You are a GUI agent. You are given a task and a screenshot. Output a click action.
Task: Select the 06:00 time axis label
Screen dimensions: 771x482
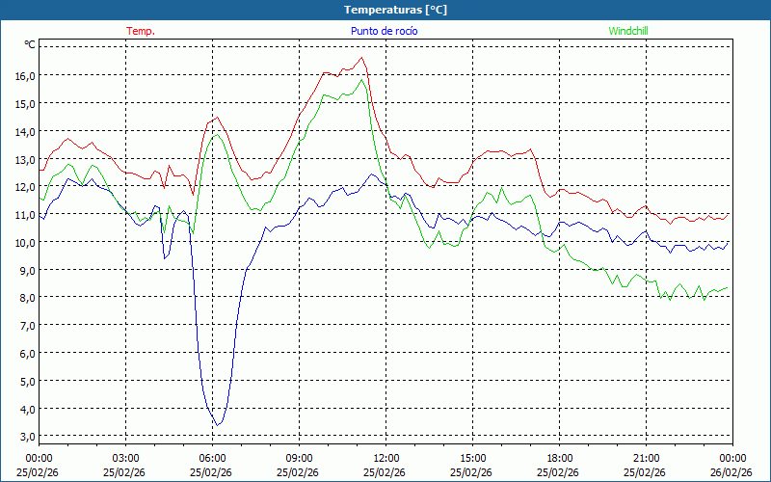click(213, 458)
